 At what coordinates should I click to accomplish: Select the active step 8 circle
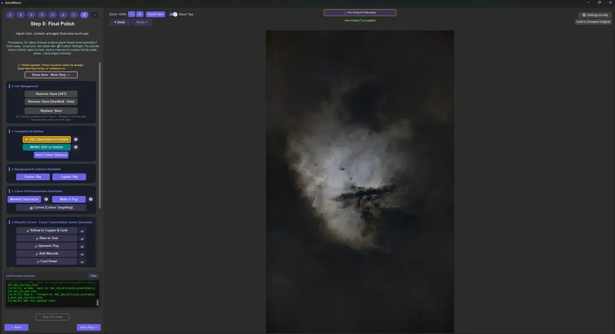point(84,15)
